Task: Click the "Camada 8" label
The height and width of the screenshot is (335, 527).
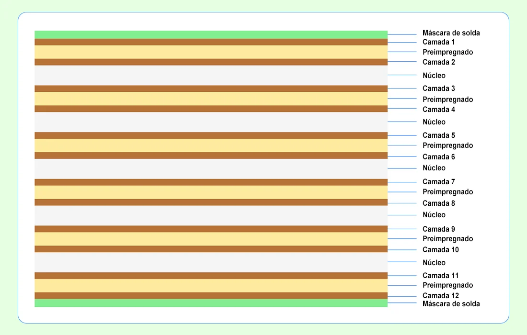Action: (438, 203)
